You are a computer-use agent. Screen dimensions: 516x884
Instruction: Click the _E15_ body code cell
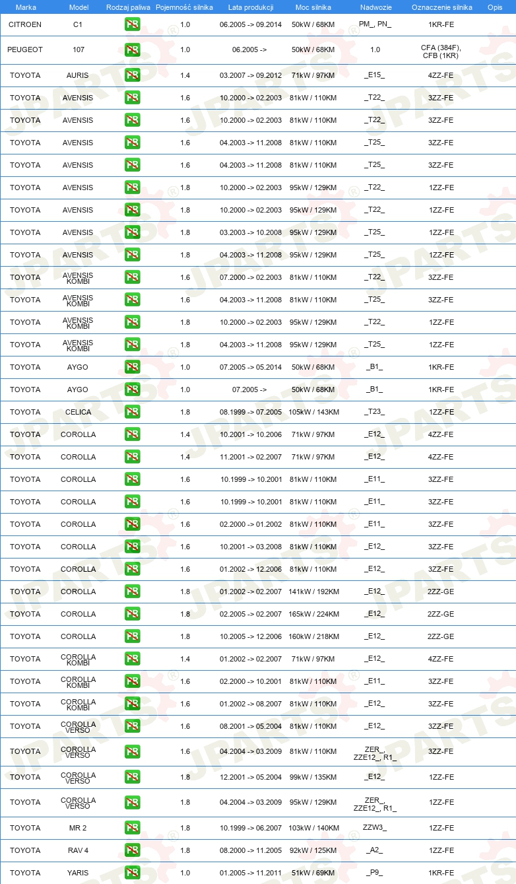point(375,75)
